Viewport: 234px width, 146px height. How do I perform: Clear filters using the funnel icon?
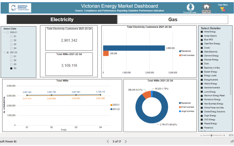tap(223, 9)
